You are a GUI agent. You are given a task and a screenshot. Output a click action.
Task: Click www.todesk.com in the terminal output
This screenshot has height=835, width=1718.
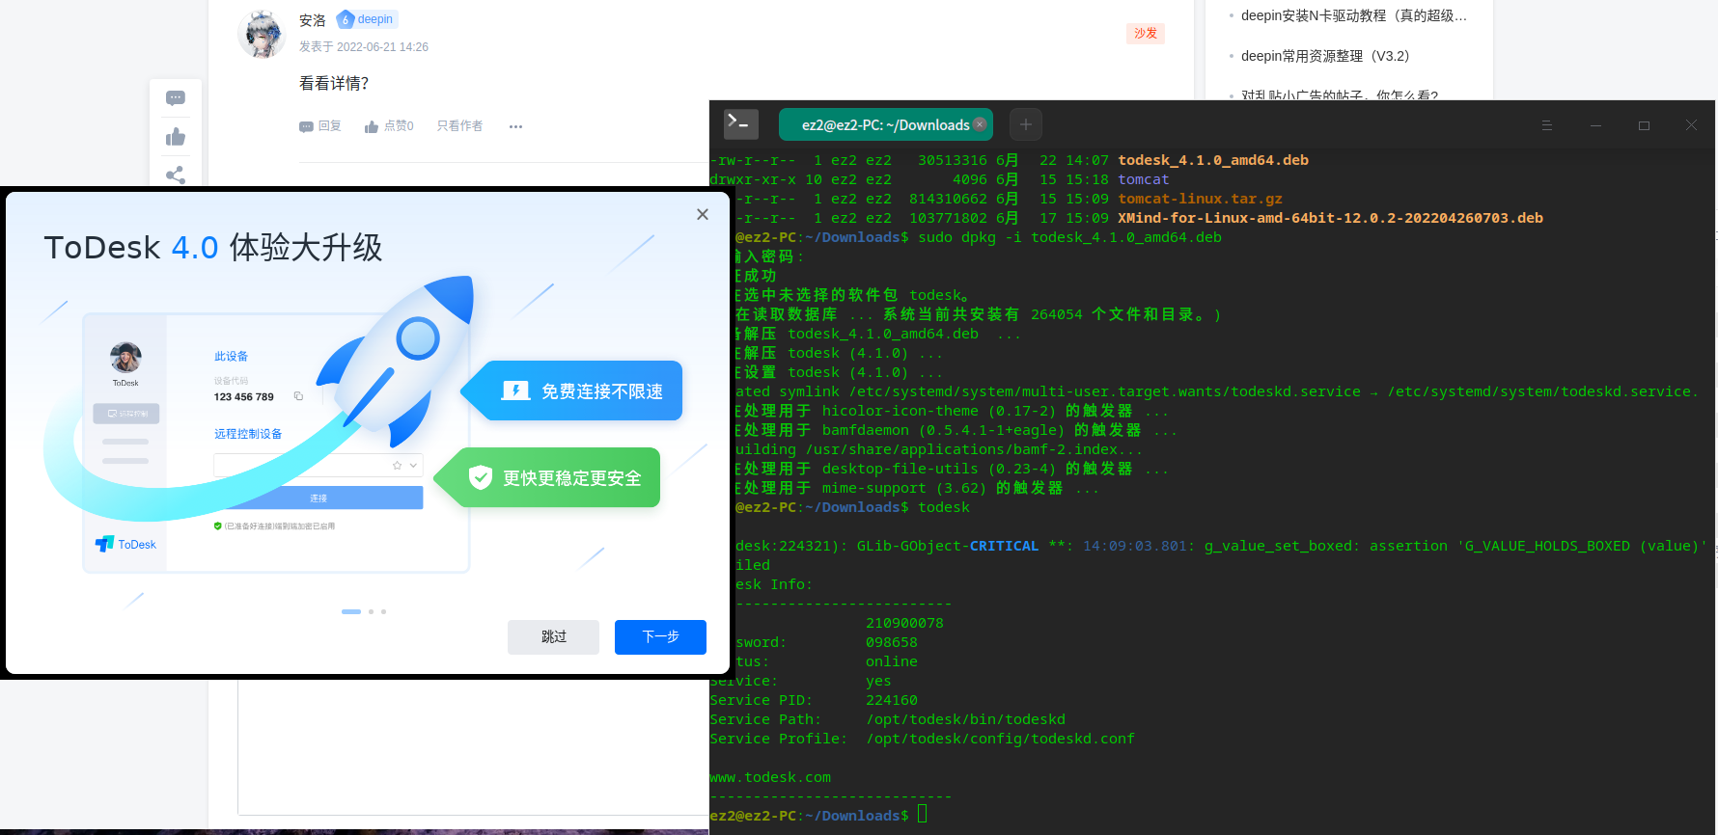point(770,777)
